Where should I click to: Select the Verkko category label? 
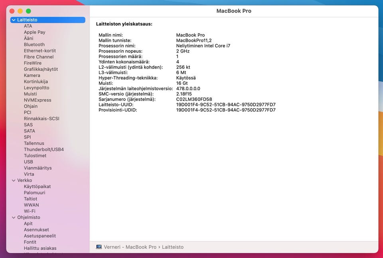[x=24, y=180]
